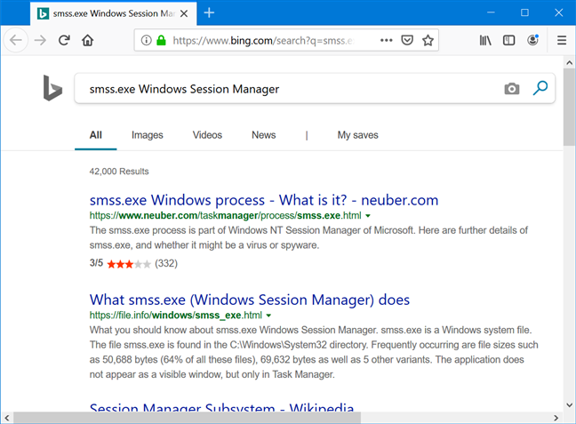This screenshot has width=576, height=424.
Task: Click the horizontal scrollbar left arrow
Action: [6, 418]
